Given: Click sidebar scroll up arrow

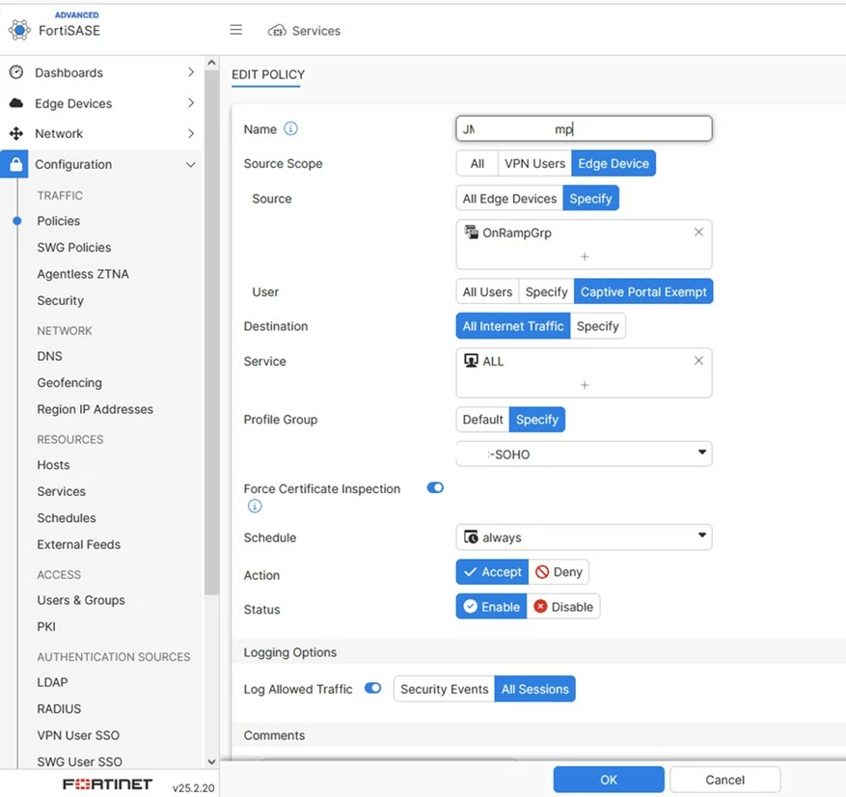Looking at the screenshot, I should (211, 63).
